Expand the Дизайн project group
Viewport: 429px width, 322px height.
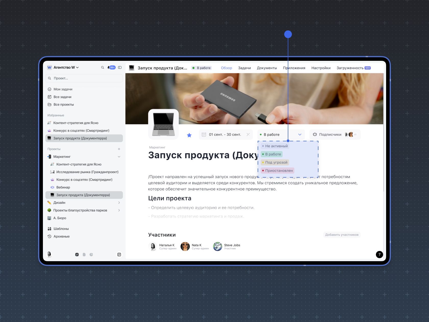point(119,203)
